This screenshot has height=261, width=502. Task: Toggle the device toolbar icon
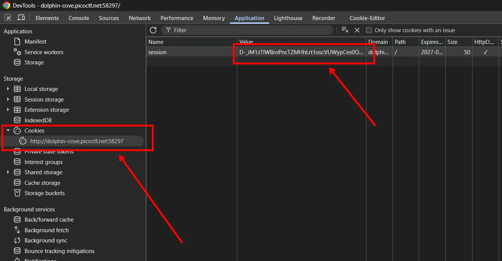[x=21, y=18]
